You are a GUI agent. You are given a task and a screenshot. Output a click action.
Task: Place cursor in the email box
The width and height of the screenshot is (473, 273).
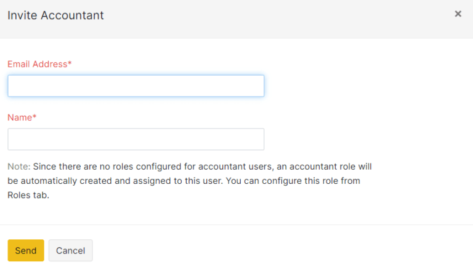pyautogui.click(x=135, y=86)
